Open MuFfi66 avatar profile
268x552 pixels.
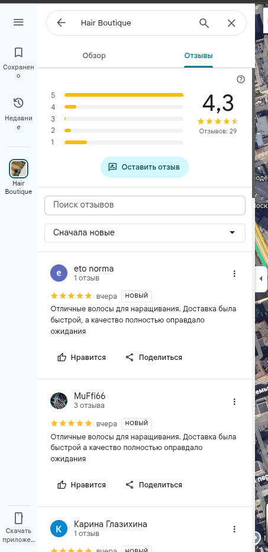click(59, 401)
